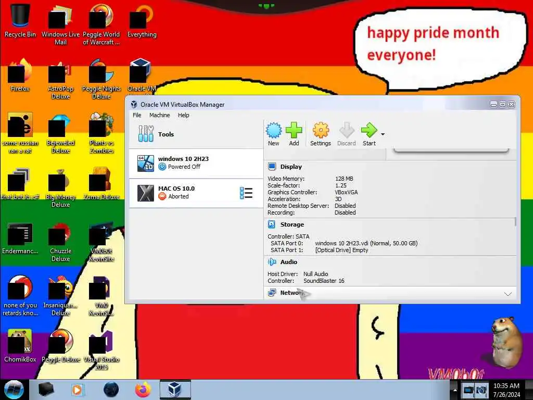Click the Network section icon
Viewport: 533px width, 400px height.
pos(272,293)
